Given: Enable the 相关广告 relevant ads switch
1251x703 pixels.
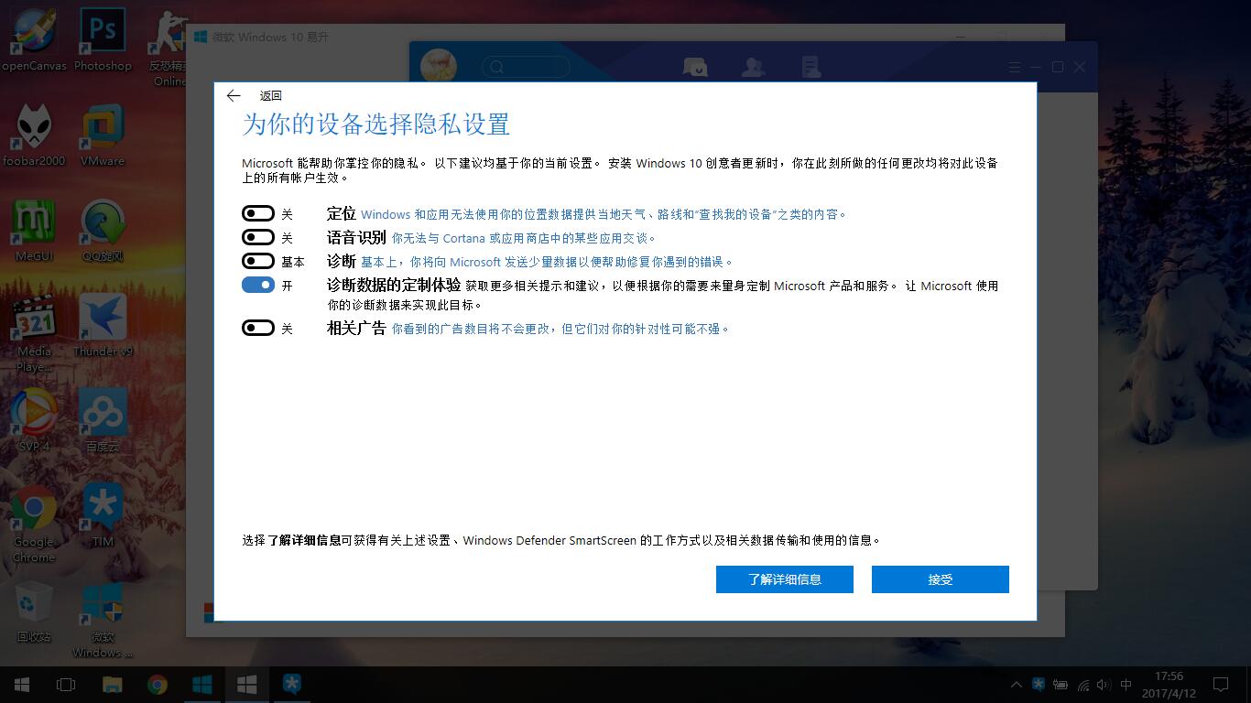Looking at the screenshot, I should 258,328.
